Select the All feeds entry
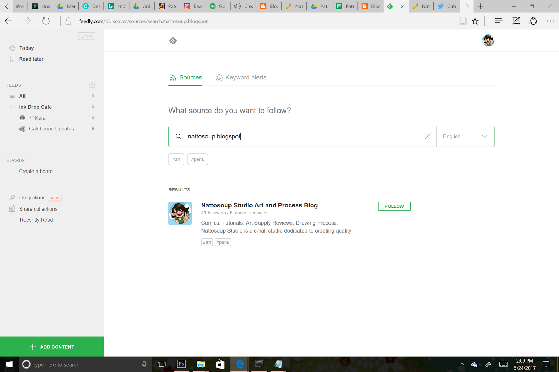Screen dimensions: 559x372 pos(52,96)
